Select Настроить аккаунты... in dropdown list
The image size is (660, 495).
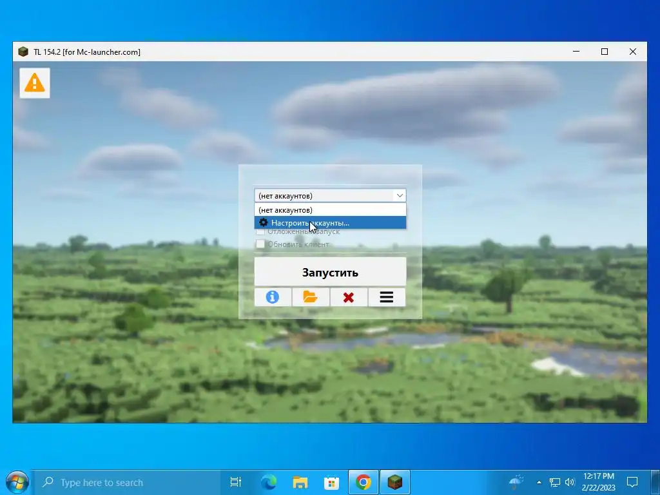pyautogui.click(x=330, y=222)
